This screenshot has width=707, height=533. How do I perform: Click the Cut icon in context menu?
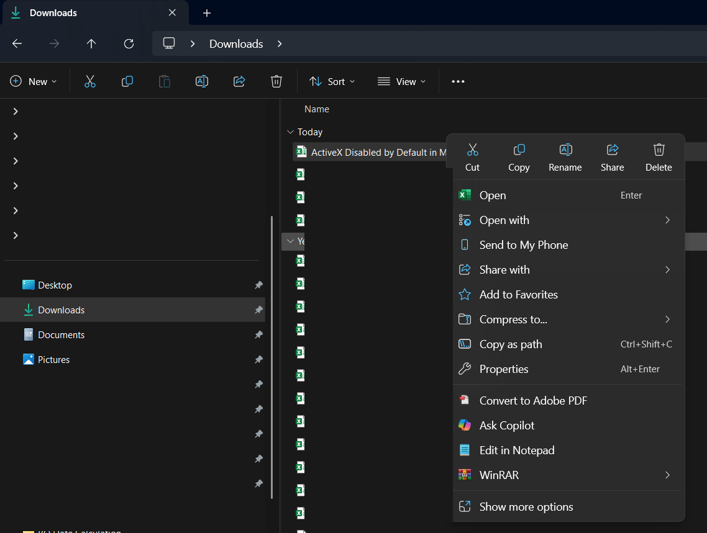point(473,150)
